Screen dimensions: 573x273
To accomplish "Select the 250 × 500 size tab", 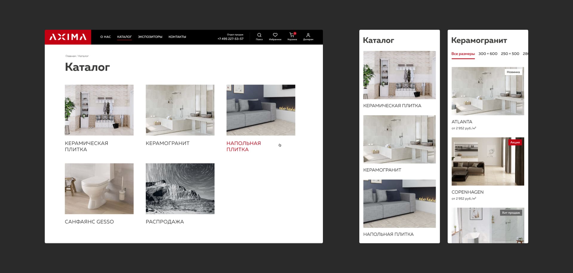I will (x=510, y=54).
